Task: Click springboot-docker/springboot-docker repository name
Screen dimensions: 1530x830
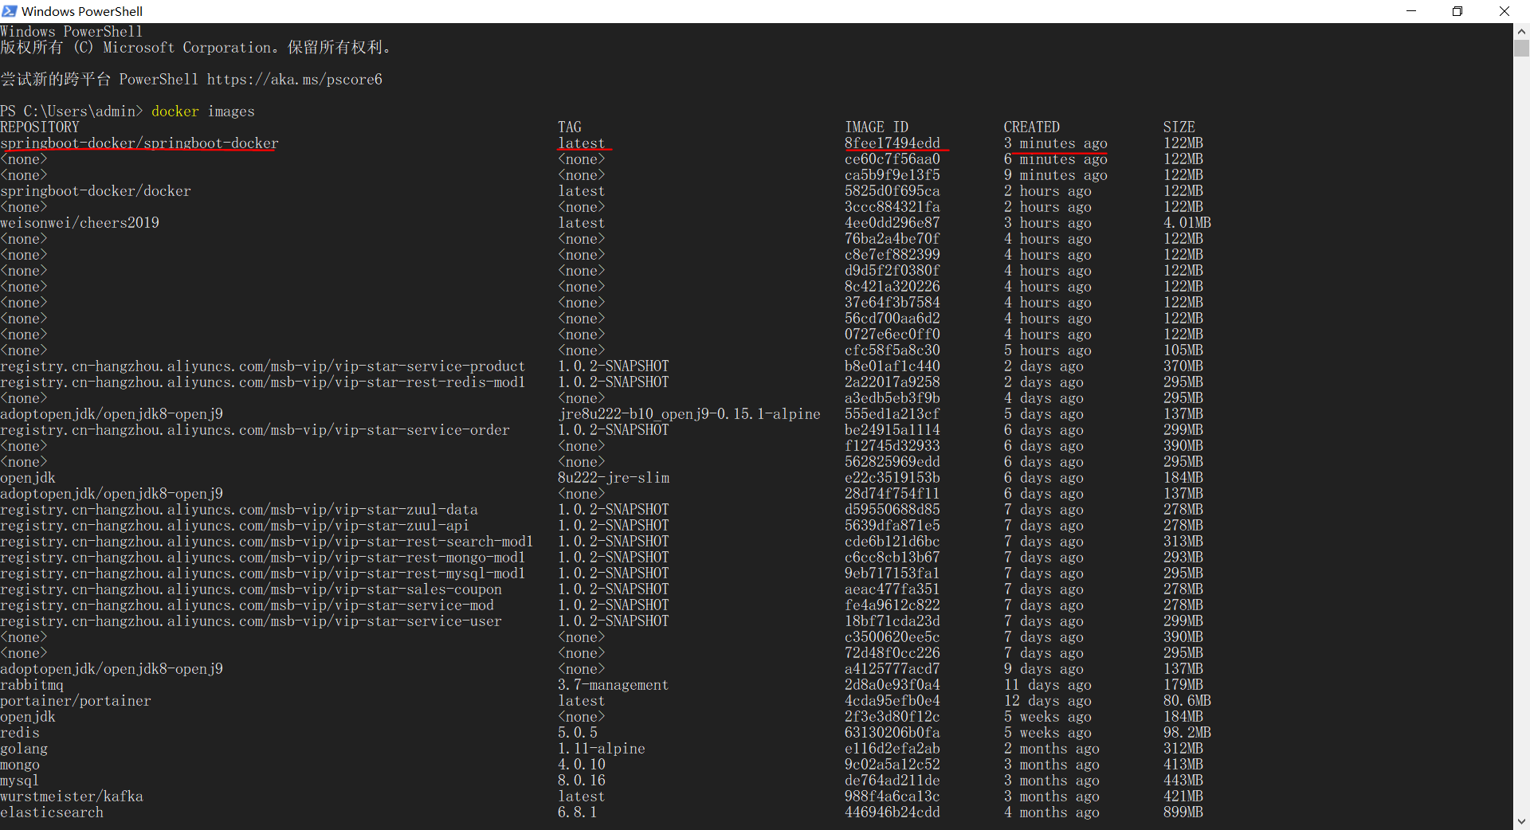Action: [x=139, y=143]
